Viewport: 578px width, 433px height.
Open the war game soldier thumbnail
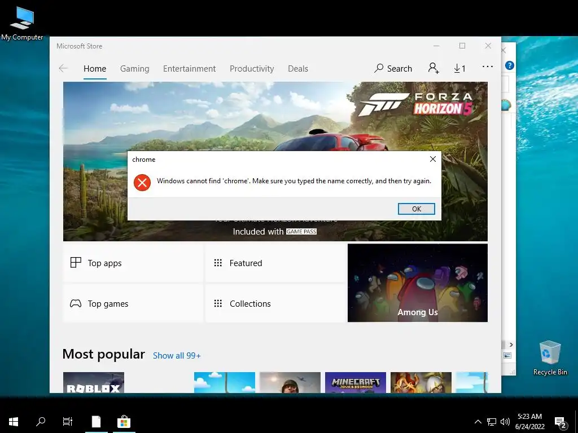click(290, 382)
